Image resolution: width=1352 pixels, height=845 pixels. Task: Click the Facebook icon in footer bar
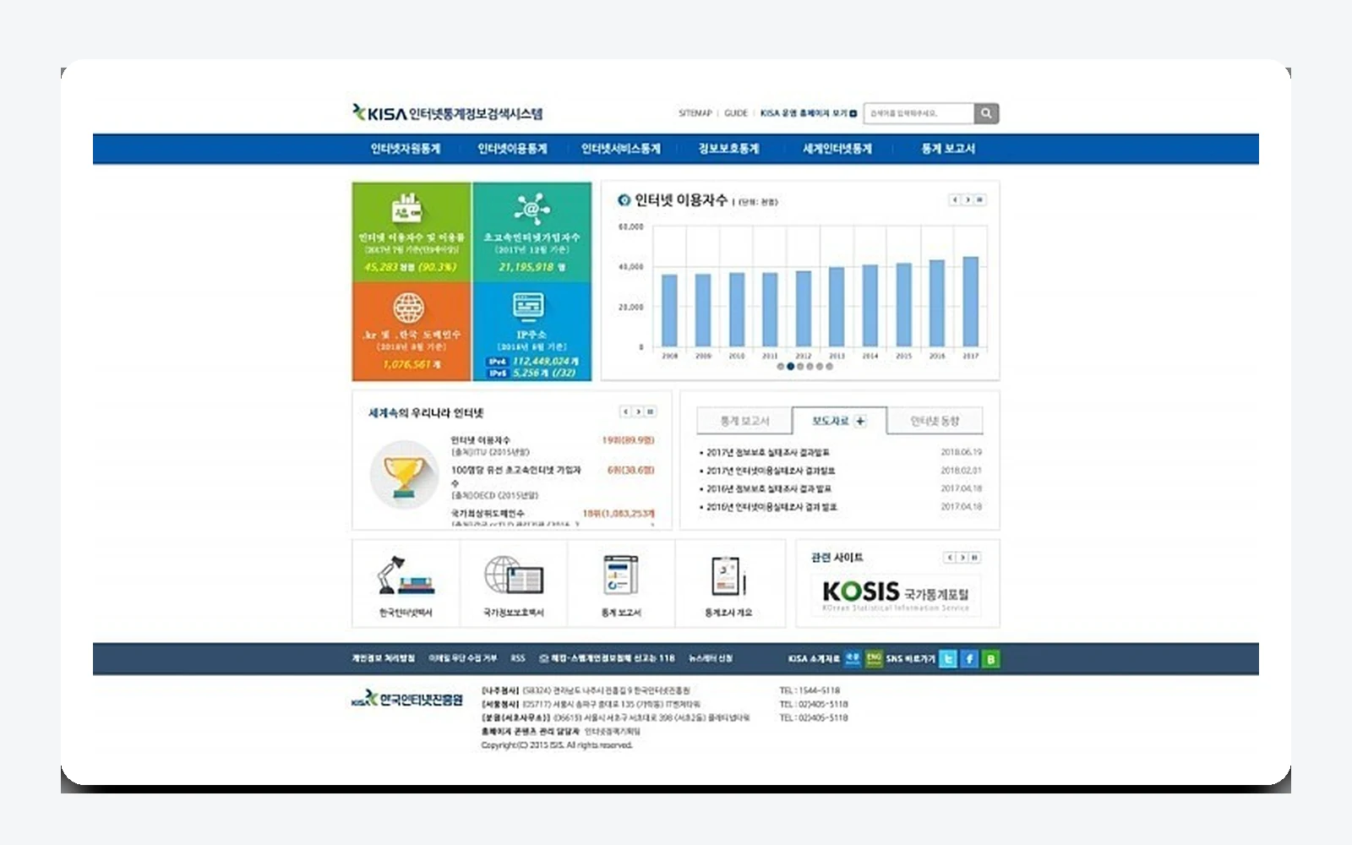click(969, 659)
